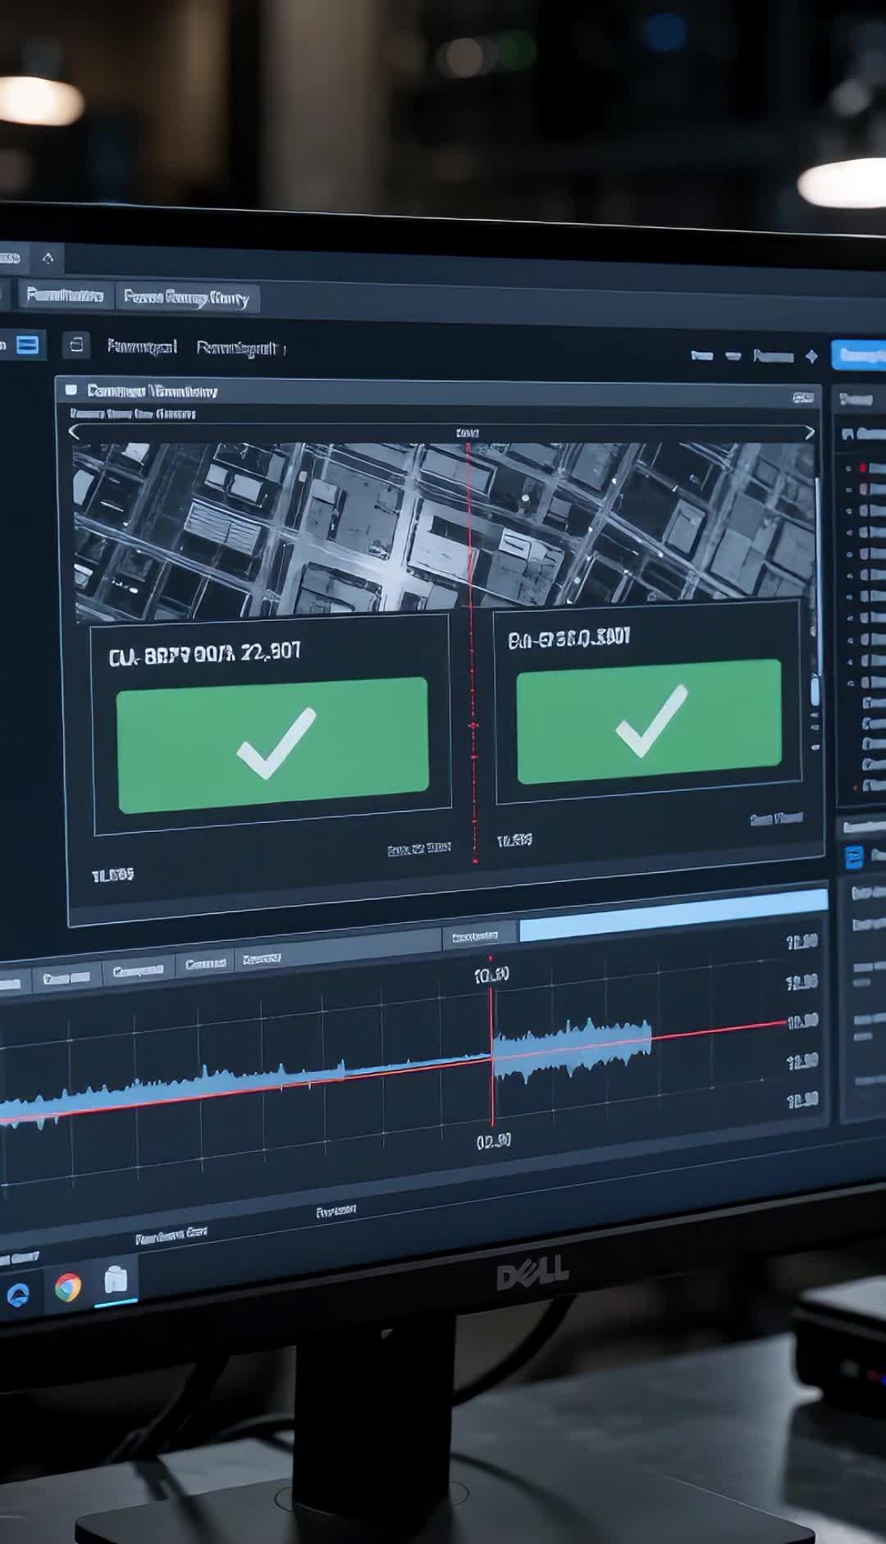This screenshot has width=886, height=1544.
Task: Click the vertical scrollbar thumb right of the map panel
Action: (815, 691)
